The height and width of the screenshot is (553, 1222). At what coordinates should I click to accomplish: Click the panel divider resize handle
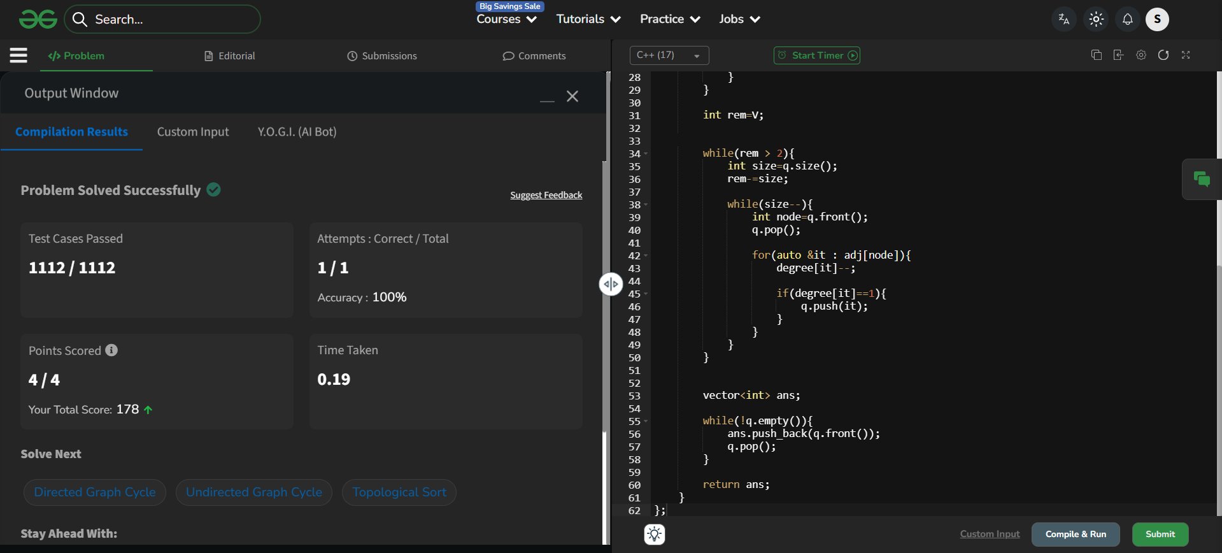click(610, 284)
